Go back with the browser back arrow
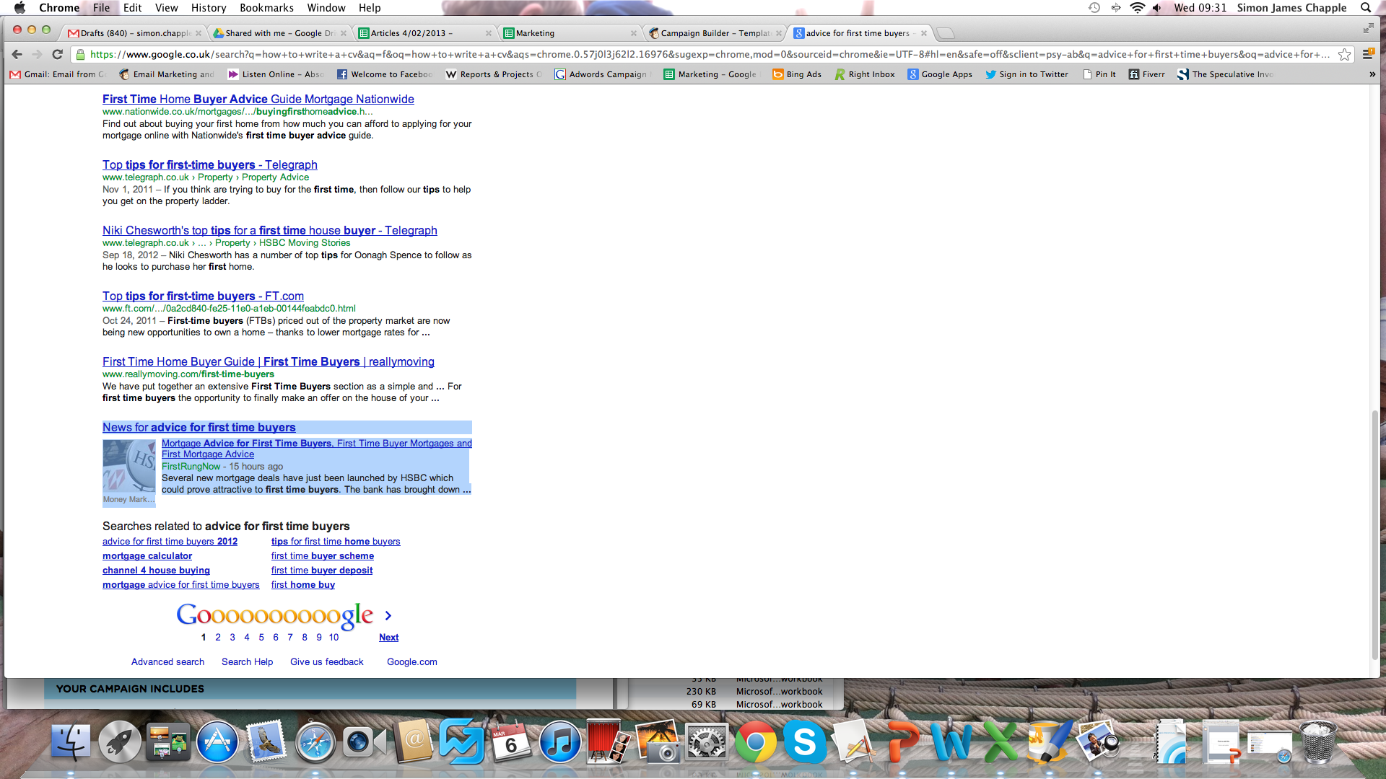Image resolution: width=1386 pixels, height=779 pixels. 17,54
